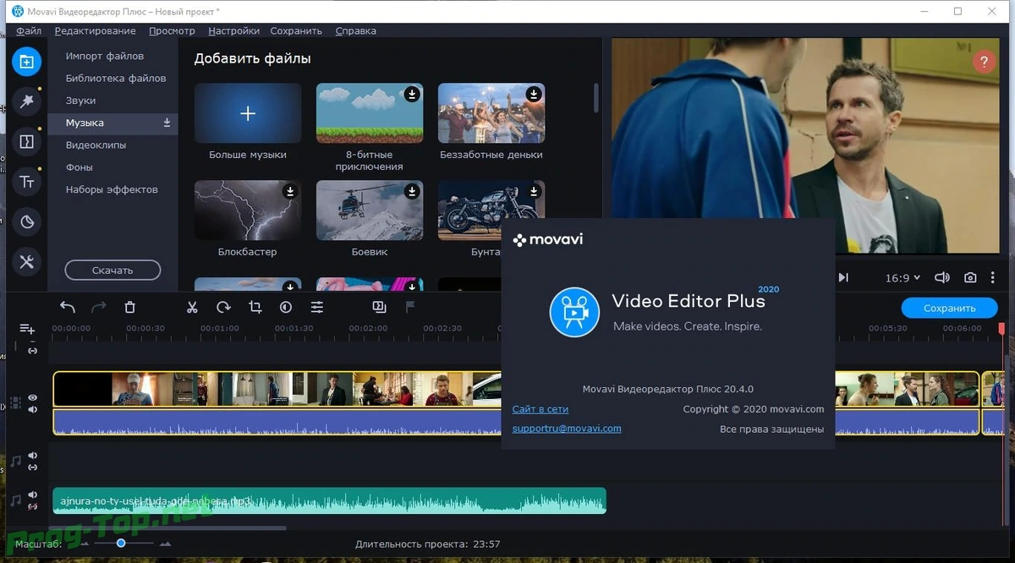The height and width of the screenshot is (563, 1015).
Task: Click the Скачать button
Action: pos(112,271)
